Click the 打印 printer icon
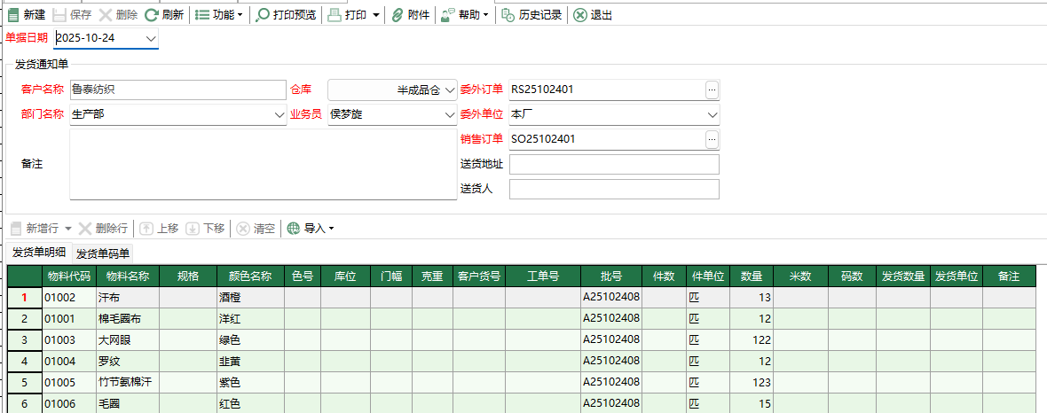The width and height of the screenshot is (1047, 413). pos(335,15)
